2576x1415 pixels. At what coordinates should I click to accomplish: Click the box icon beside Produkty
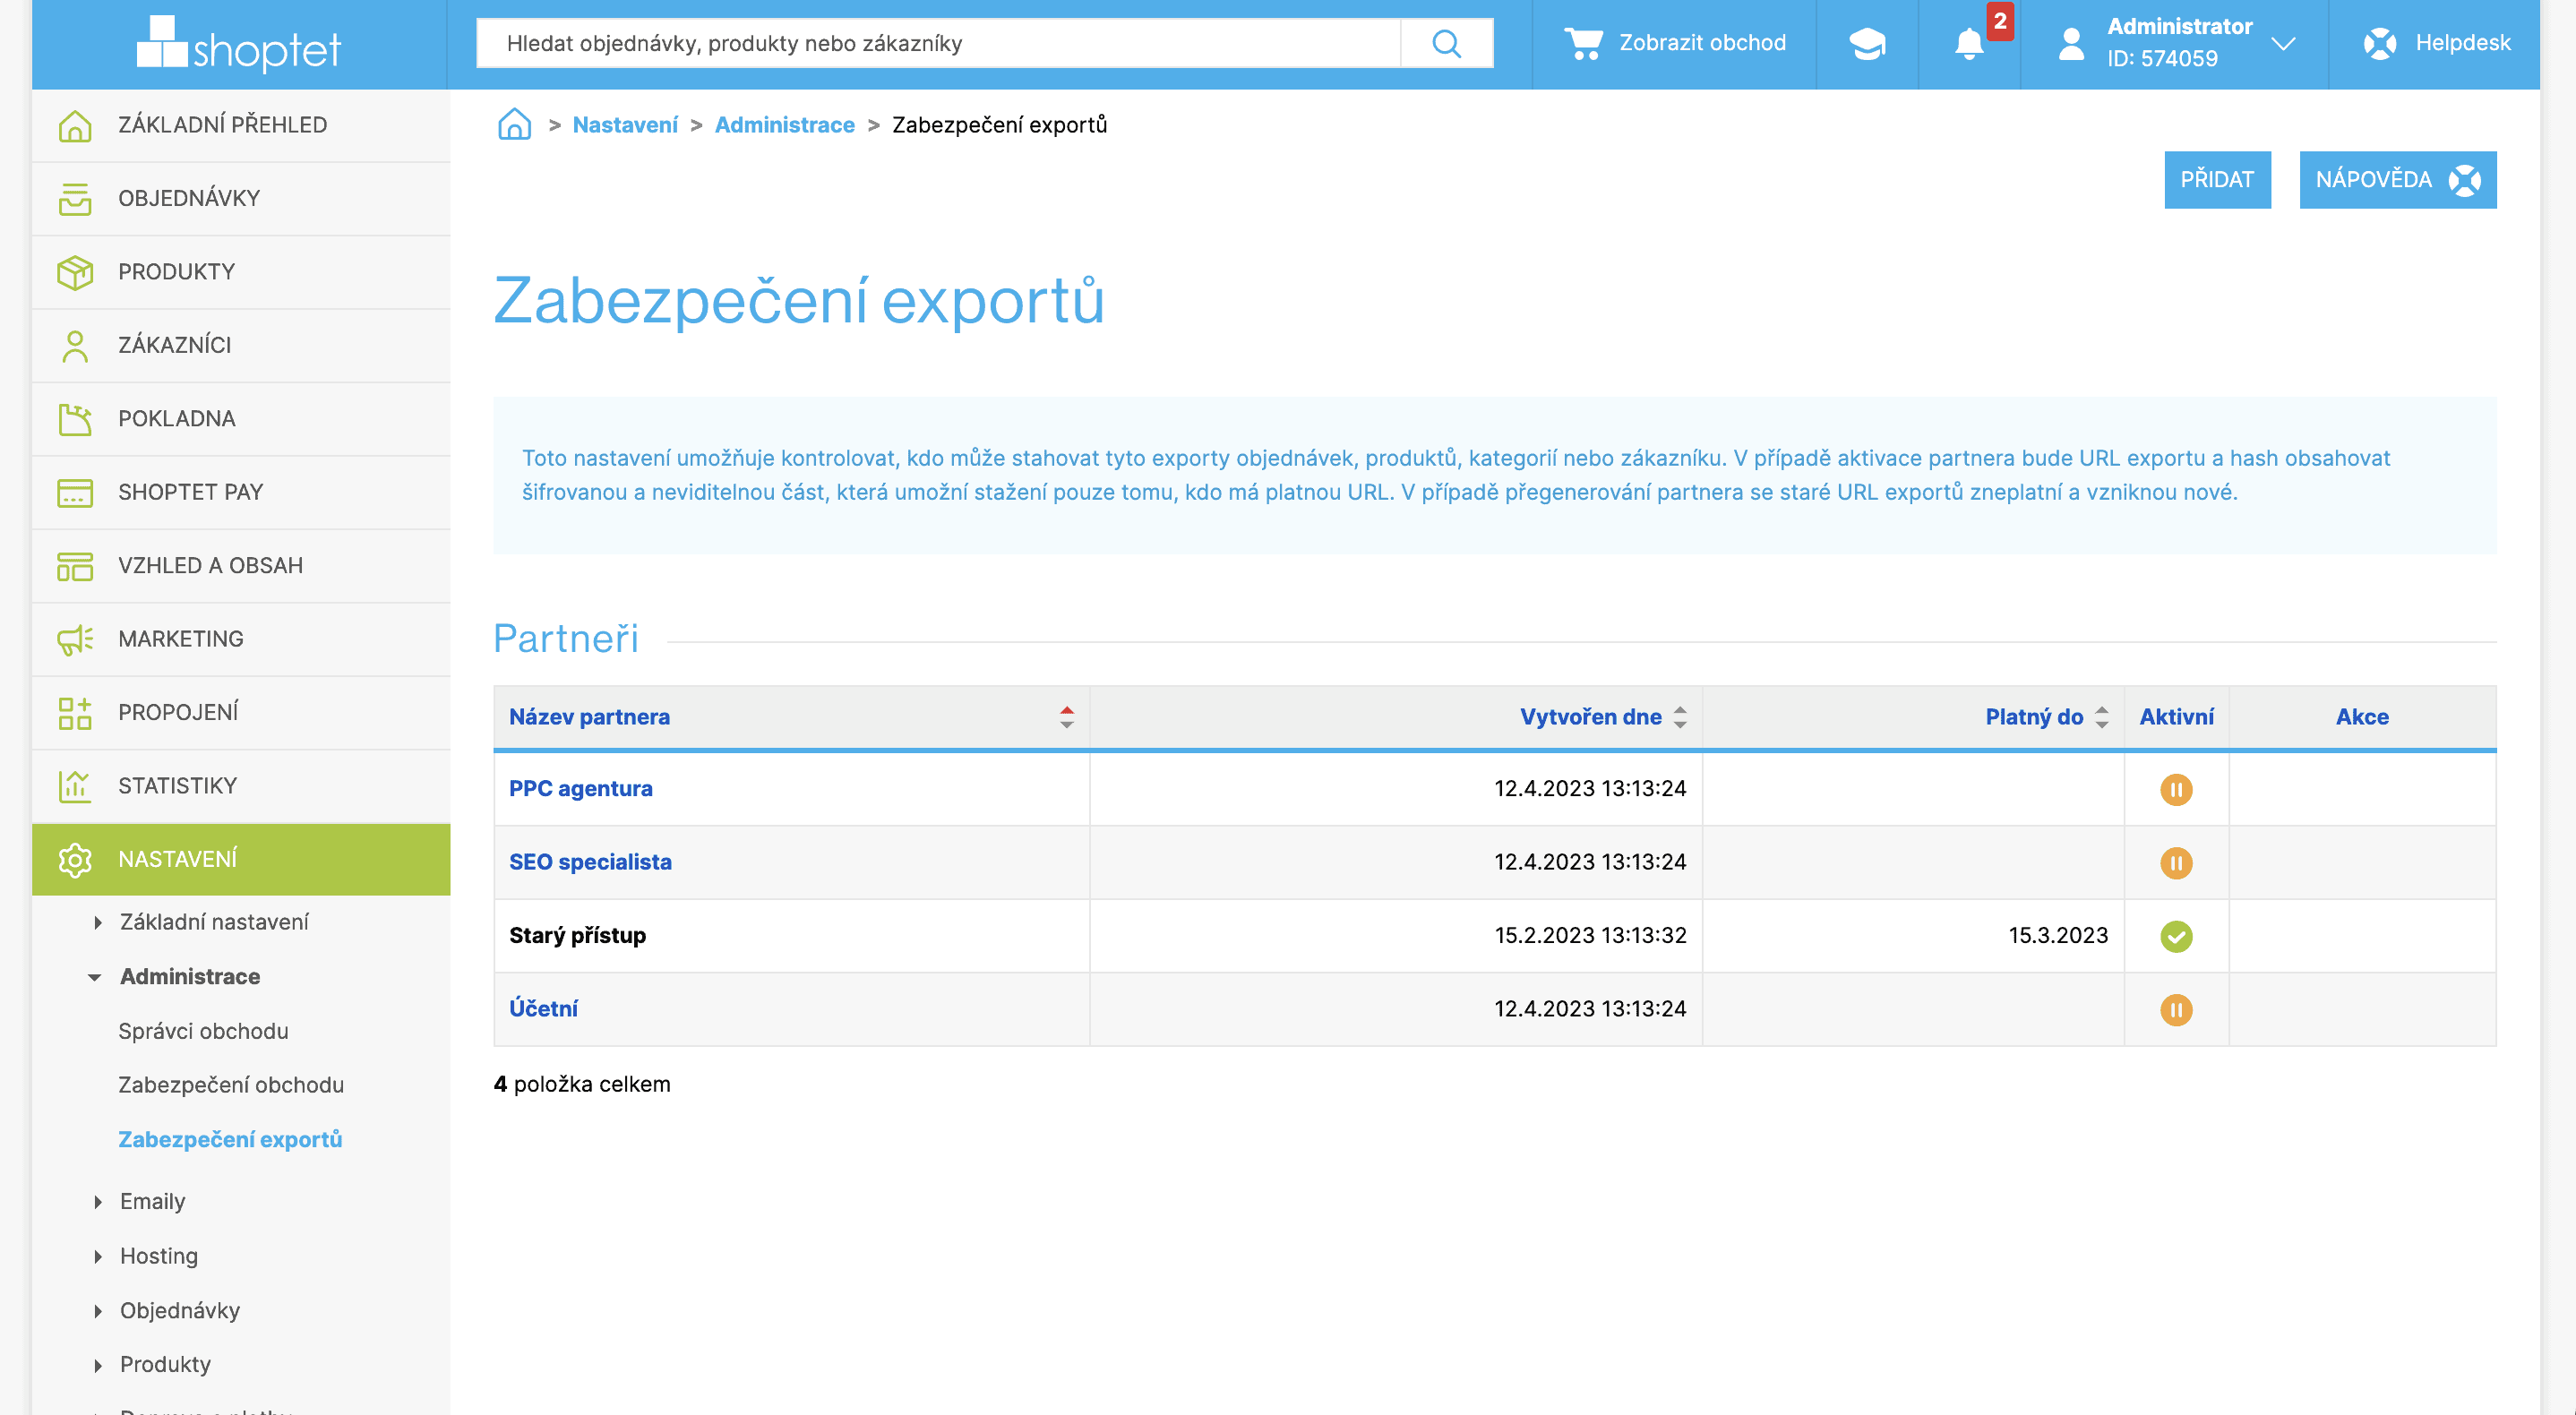click(x=75, y=272)
